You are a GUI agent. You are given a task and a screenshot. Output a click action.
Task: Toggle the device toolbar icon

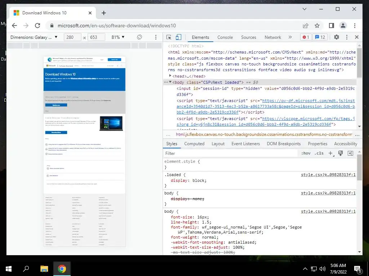click(x=178, y=37)
